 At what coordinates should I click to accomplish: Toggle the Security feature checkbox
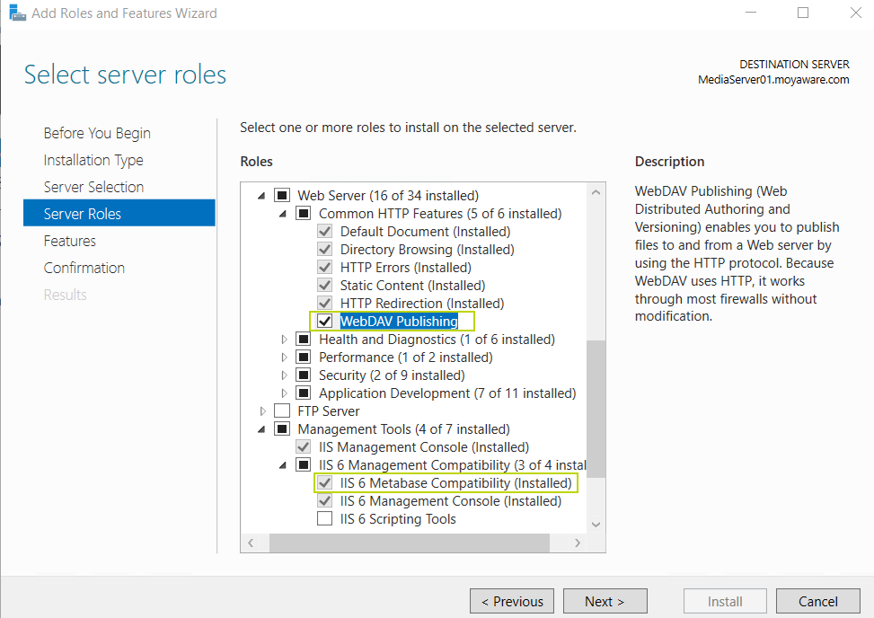(304, 375)
